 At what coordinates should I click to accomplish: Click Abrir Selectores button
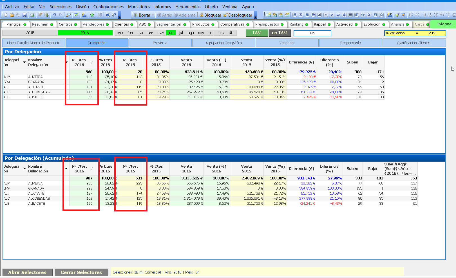[27, 272]
